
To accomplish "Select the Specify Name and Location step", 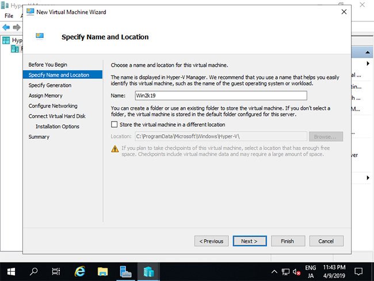I will click(x=63, y=75).
